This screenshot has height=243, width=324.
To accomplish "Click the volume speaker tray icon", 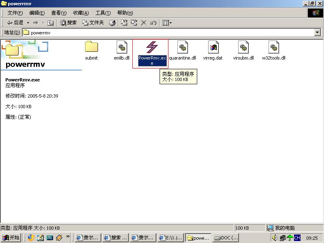I will (x=275, y=238).
